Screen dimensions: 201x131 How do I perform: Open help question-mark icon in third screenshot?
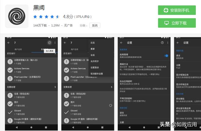point(162,43)
